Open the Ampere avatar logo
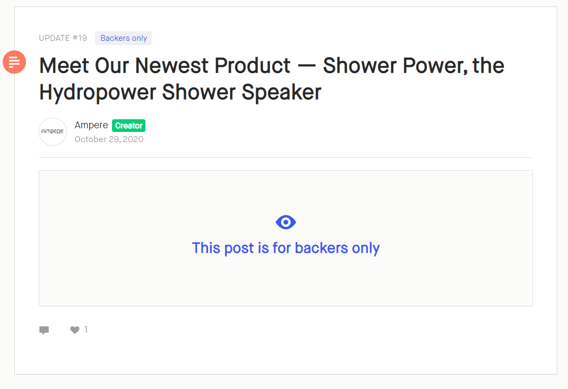 (x=53, y=131)
